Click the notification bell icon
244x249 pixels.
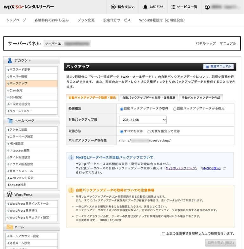point(145,7)
